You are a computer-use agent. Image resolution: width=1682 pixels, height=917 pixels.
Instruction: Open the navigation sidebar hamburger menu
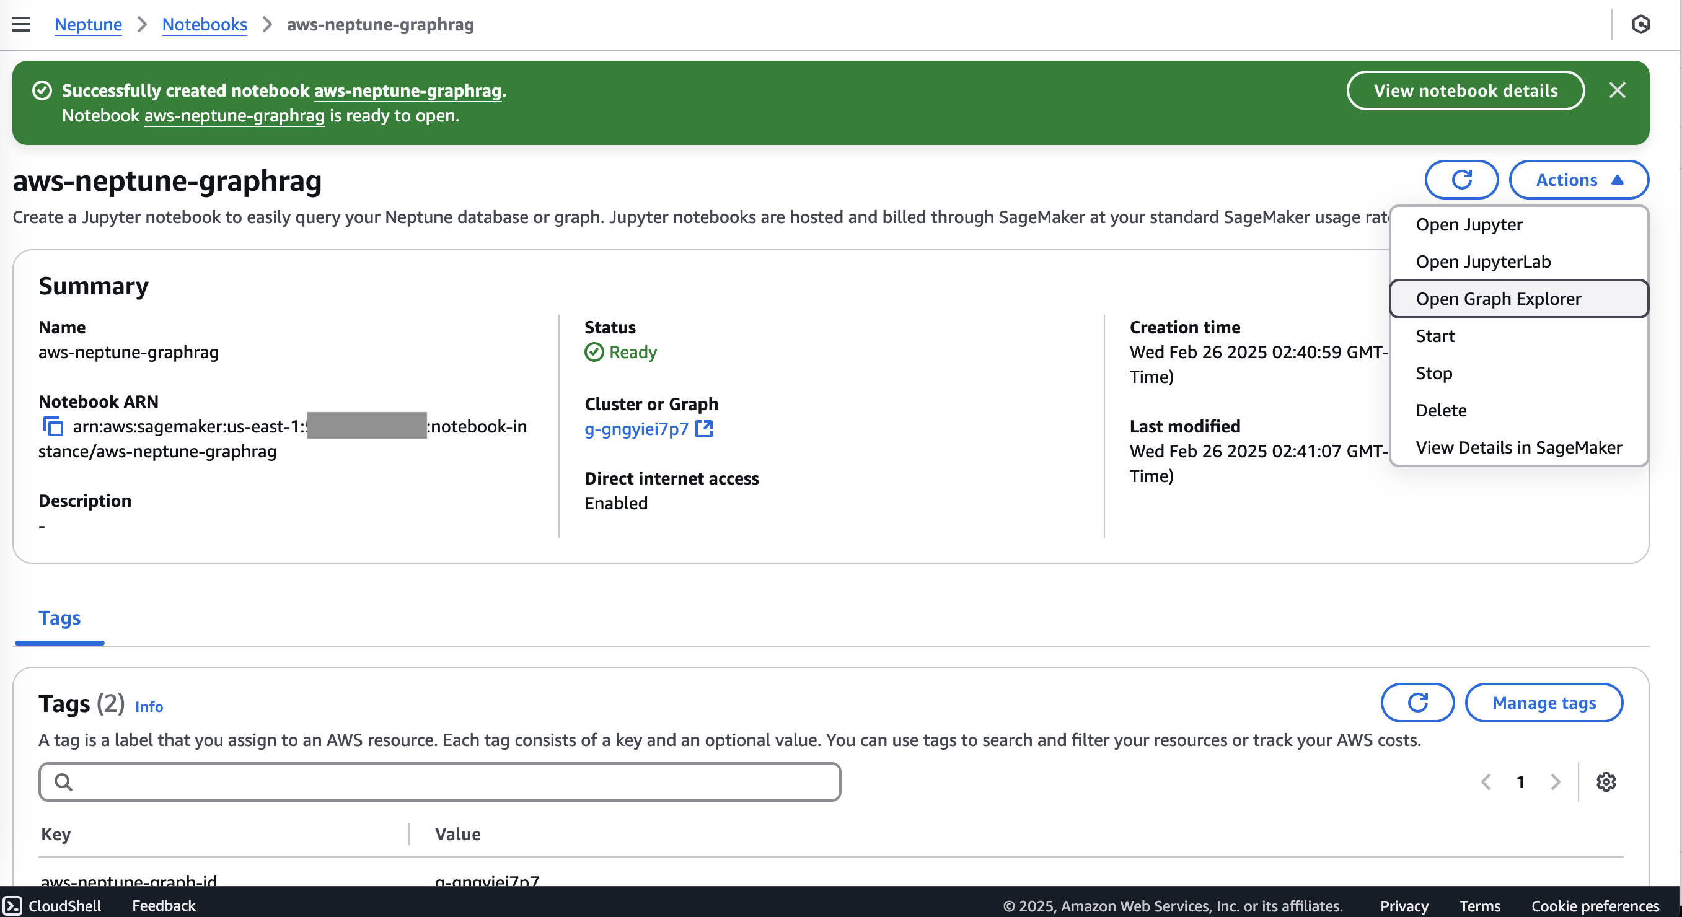click(x=22, y=24)
